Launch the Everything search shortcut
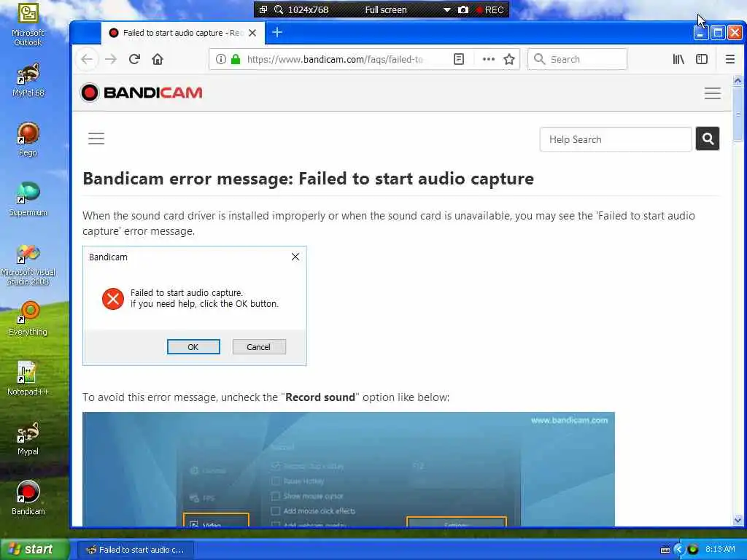This screenshot has width=747, height=560. pos(28,319)
